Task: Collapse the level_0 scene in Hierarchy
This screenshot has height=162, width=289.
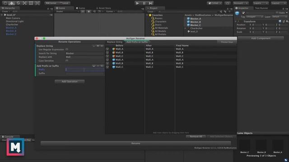Action: (x=2, y=15)
